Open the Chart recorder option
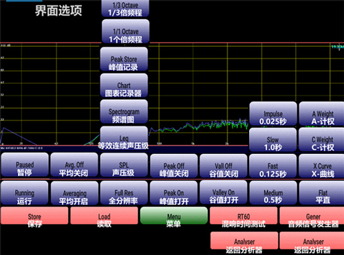Viewport: 344px width, 255px height. pyautogui.click(x=124, y=85)
